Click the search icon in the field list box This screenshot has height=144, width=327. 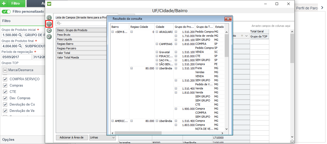pyautogui.click(x=59, y=23)
